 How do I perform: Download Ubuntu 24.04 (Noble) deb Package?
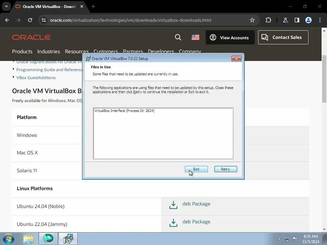point(196,204)
